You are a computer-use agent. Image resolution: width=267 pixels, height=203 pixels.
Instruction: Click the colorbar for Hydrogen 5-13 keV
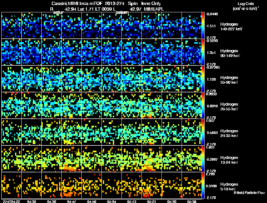(x=203, y=185)
